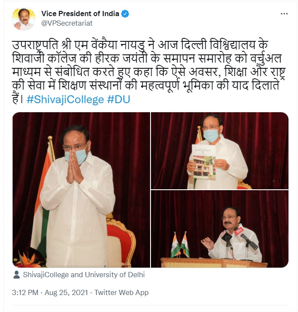View the photo speaking at microphones
298x312 pixels.
point(220,229)
